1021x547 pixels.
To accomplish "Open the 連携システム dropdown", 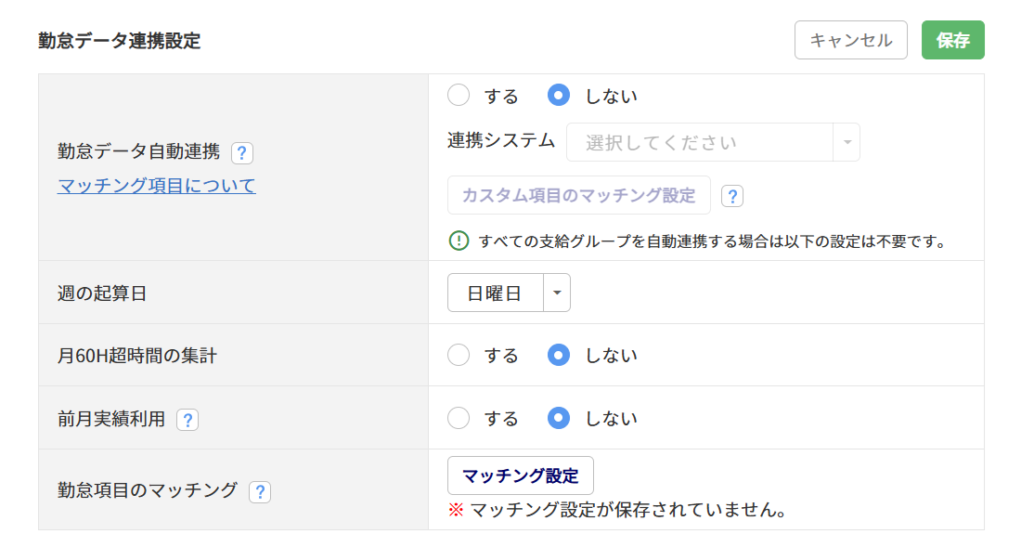I will [x=713, y=142].
